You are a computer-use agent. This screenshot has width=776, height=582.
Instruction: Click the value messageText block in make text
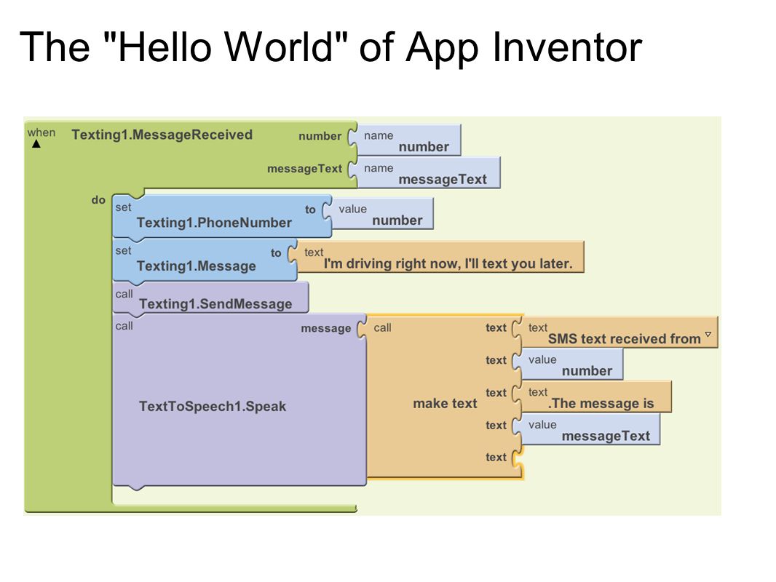click(590, 429)
